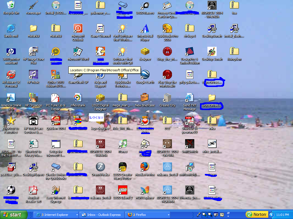Viewport: 293px width, 219px height.
Task: Open the Recycle Bin icon
Action: pos(11,5)
